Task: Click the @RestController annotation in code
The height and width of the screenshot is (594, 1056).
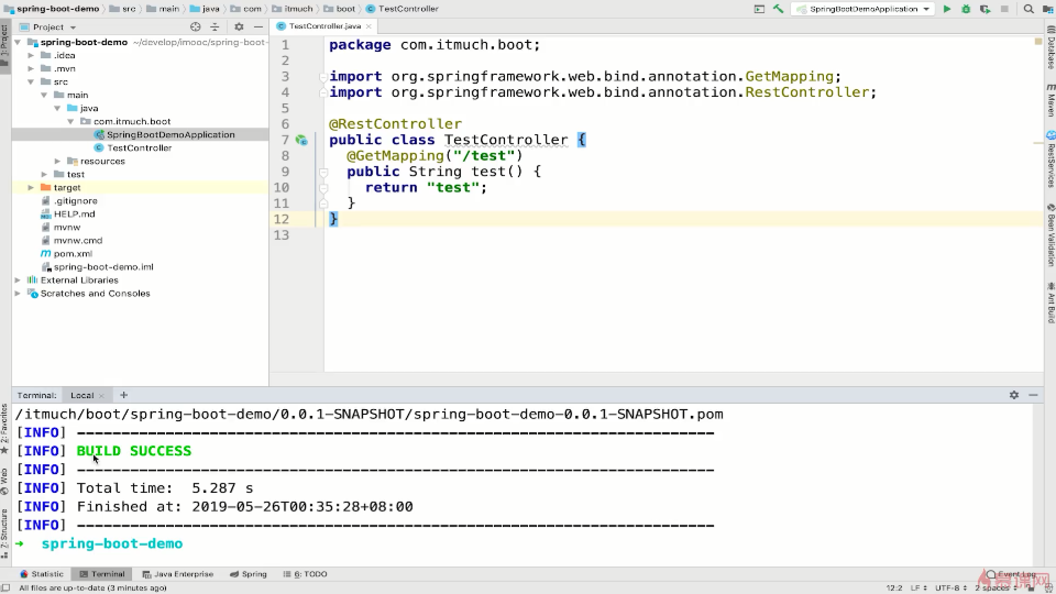Action: click(x=395, y=124)
